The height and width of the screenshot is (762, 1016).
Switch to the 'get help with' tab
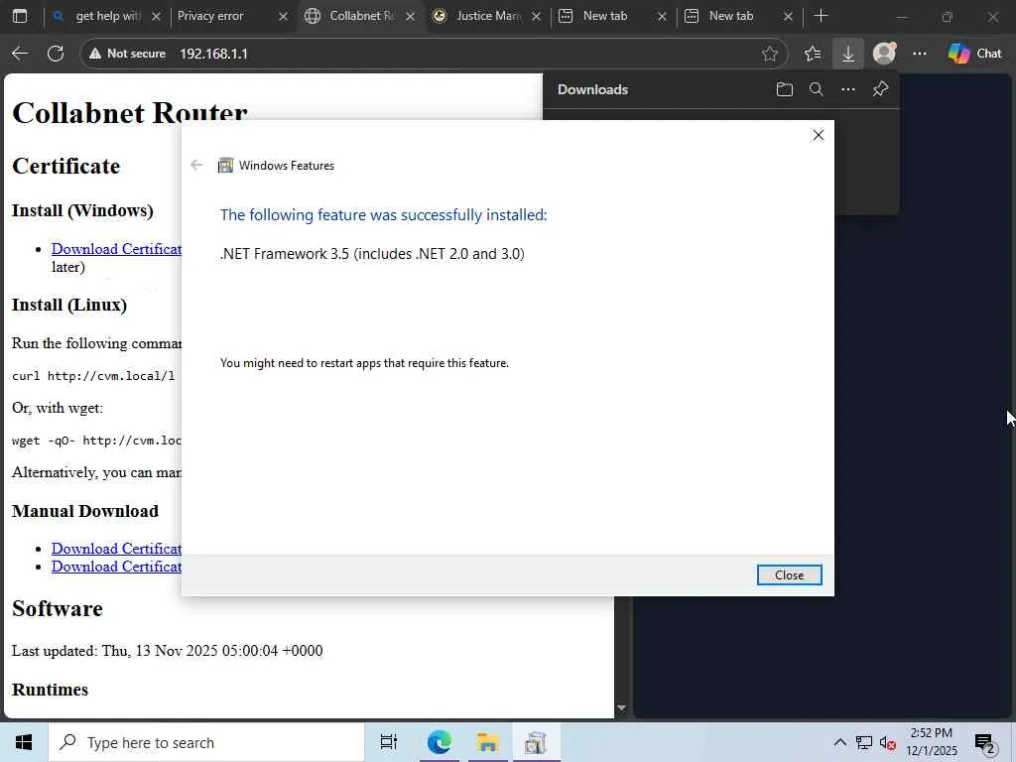coord(107,16)
